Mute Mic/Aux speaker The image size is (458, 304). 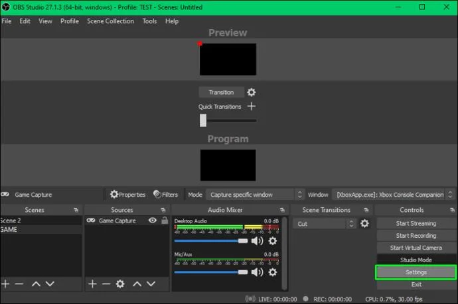257,272
